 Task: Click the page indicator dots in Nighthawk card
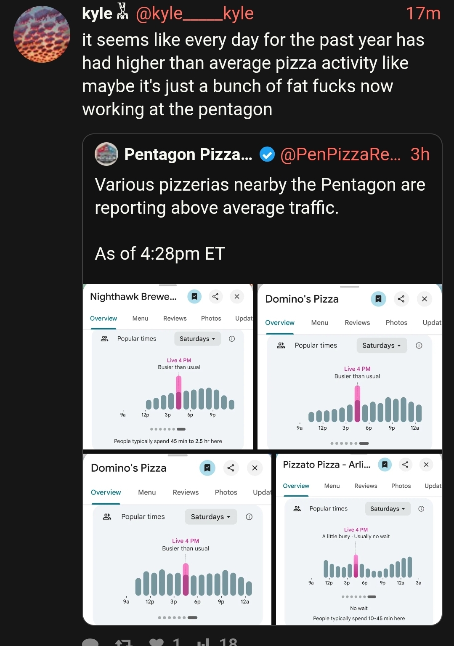click(x=168, y=429)
